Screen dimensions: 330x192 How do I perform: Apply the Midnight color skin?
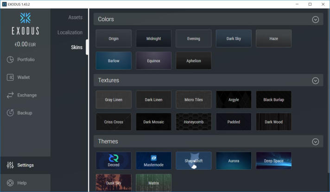point(153,38)
